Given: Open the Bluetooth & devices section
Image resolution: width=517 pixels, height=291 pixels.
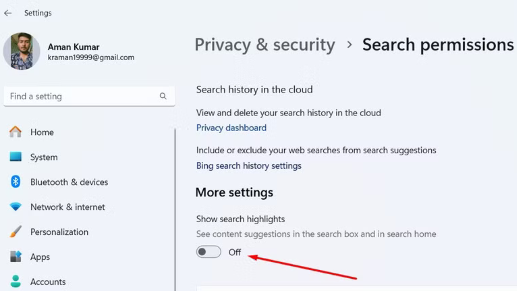Looking at the screenshot, I should coord(69,182).
